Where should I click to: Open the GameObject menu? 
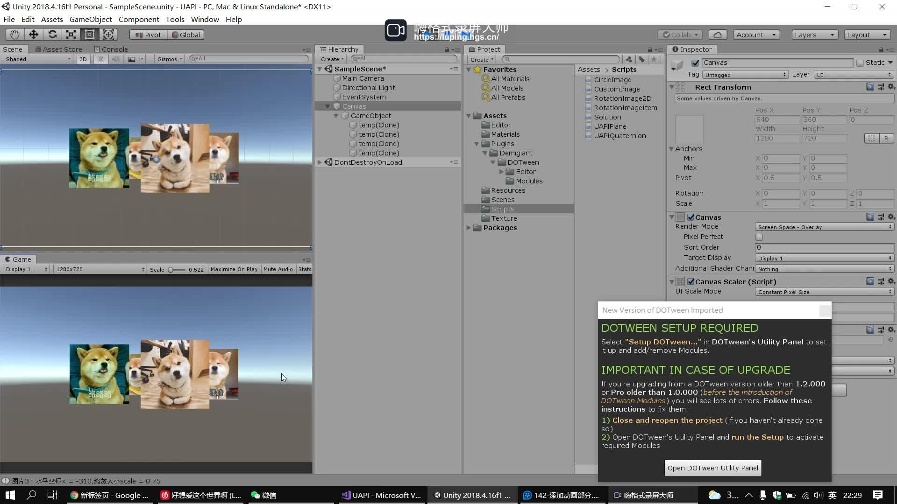[x=90, y=19]
